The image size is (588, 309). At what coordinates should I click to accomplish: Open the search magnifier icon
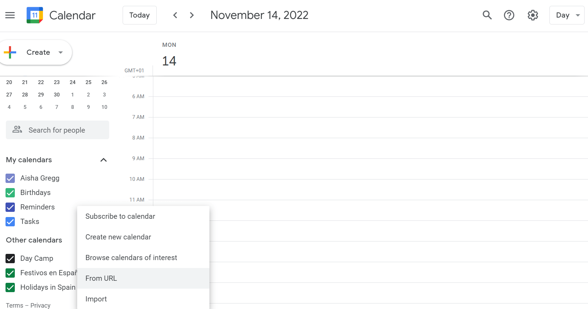[x=487, y=15]
